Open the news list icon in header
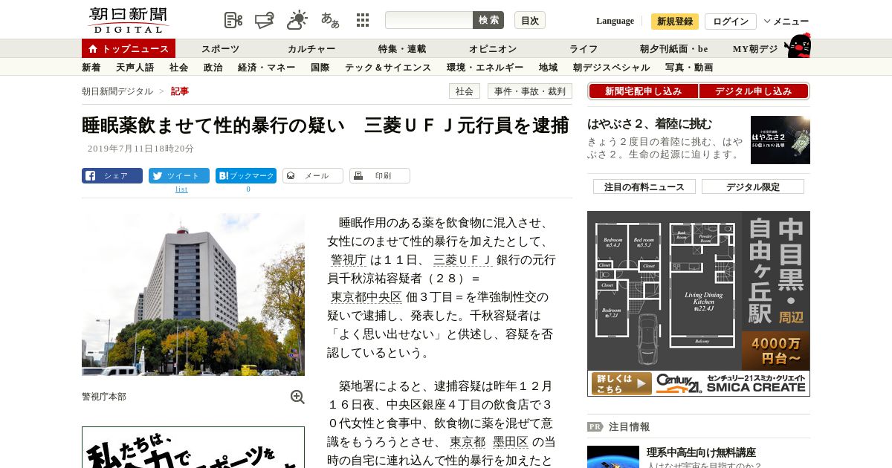 pos(233,20)
